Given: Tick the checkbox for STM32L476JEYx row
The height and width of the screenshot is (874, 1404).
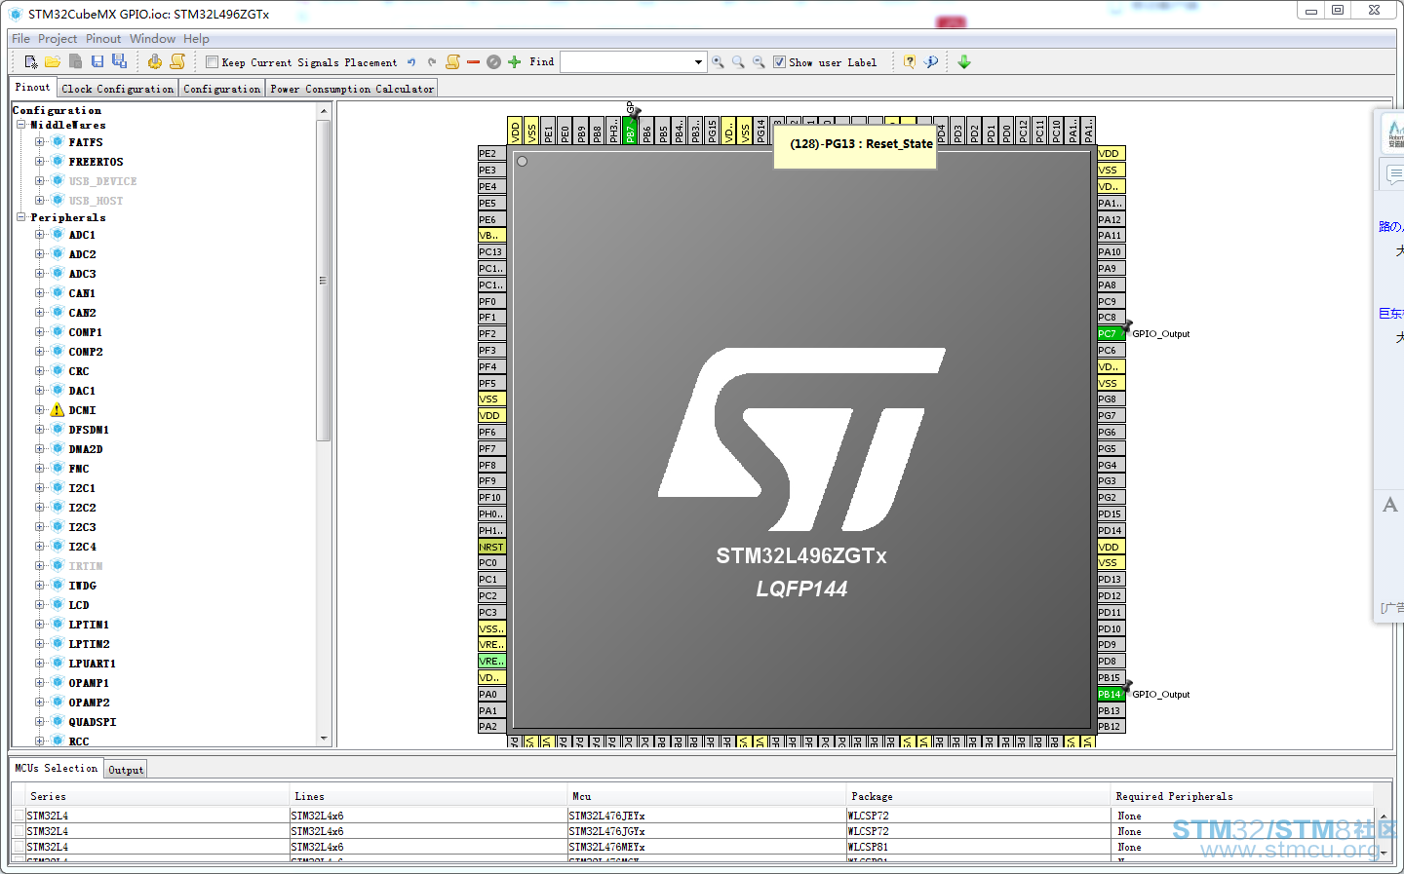Looking at the screenshot, I should 19,816.
